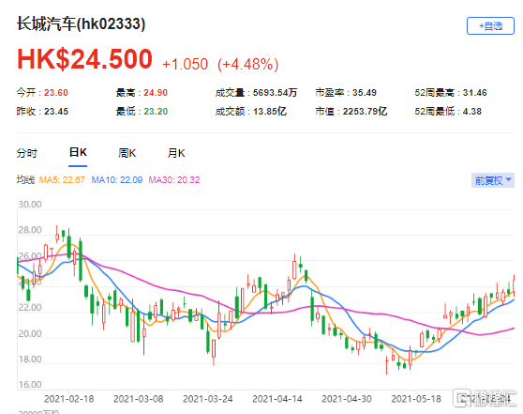Open the 月K monthly chart tab
This screenshot has width=523, height=414.
pos(176,153)
